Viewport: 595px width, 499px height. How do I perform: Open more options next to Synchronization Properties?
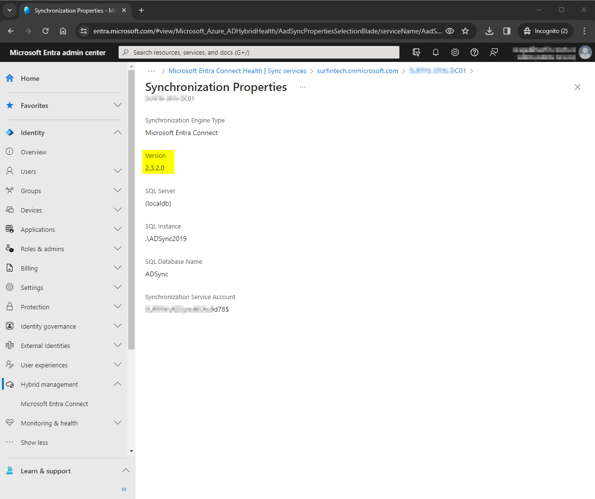(303, 87)
